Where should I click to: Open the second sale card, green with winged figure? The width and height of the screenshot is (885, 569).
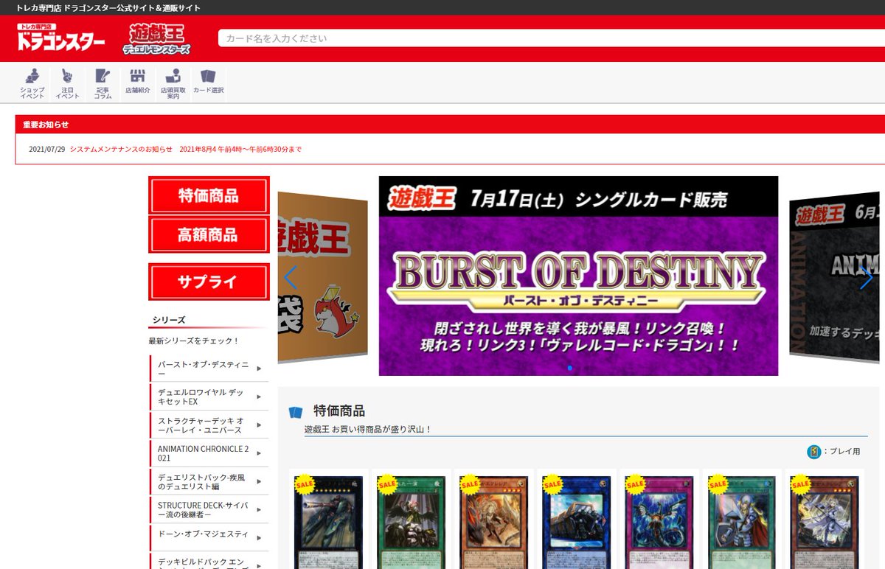pos(411,523)
